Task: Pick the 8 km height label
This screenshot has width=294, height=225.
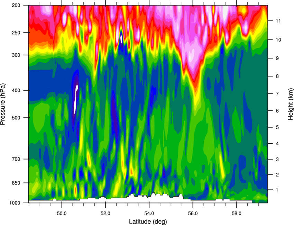Action: (x=277, y=76)
